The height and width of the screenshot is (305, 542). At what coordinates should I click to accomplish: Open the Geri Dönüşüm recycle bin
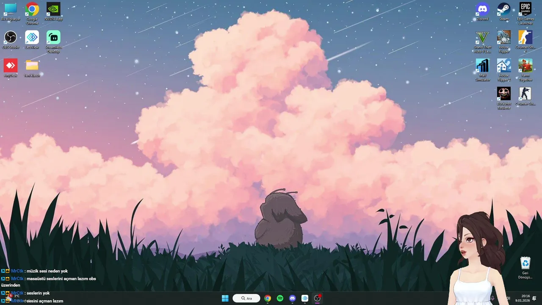click(x=525, y=268)
